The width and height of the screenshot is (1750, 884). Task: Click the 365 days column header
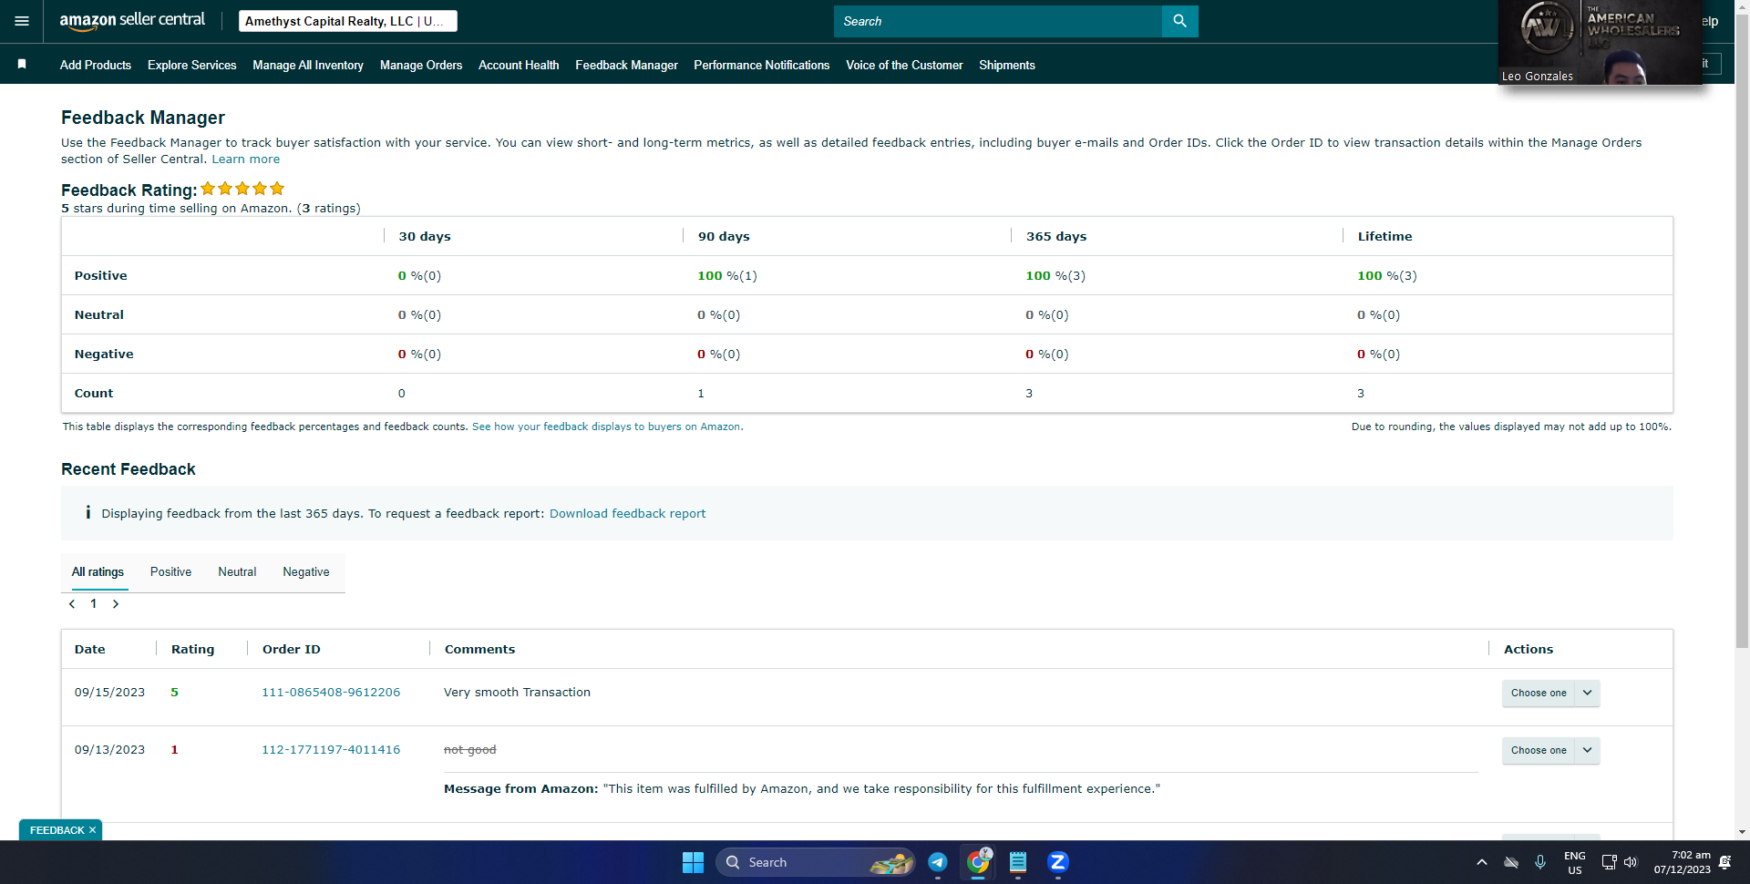(1056, 236)
